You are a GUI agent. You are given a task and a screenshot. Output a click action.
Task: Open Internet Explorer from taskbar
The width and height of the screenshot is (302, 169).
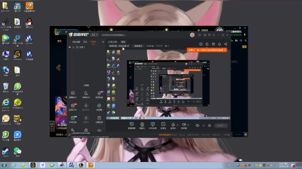click(x=14, y=165)
